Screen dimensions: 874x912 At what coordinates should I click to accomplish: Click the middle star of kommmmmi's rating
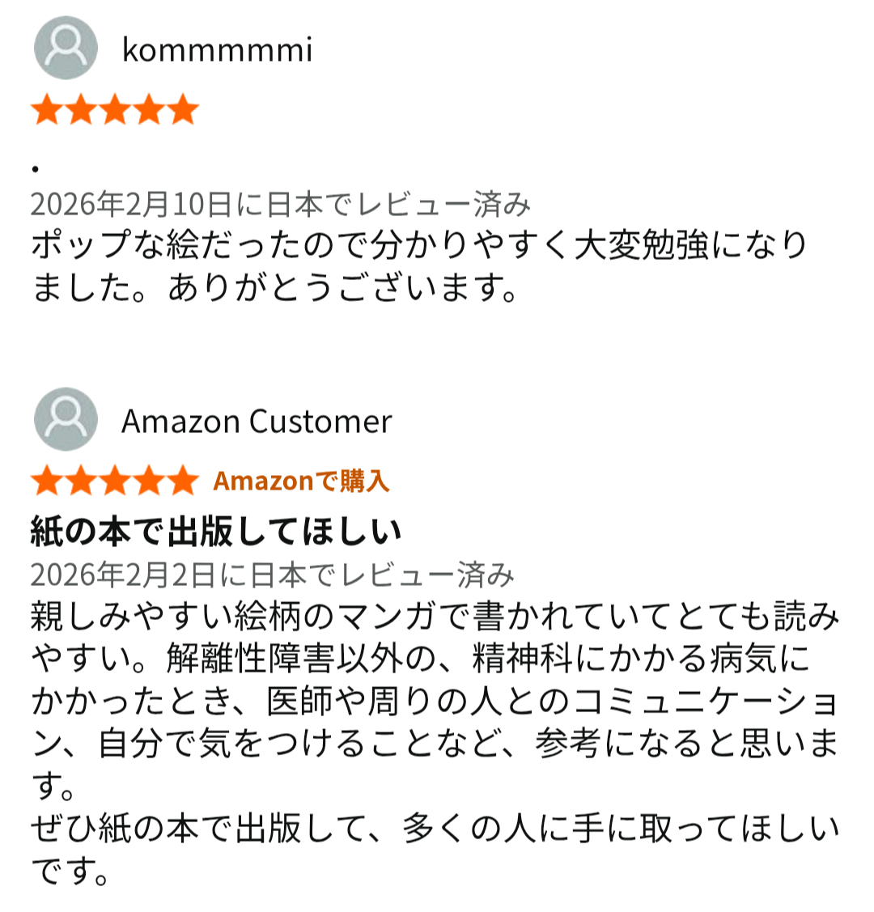115,110
